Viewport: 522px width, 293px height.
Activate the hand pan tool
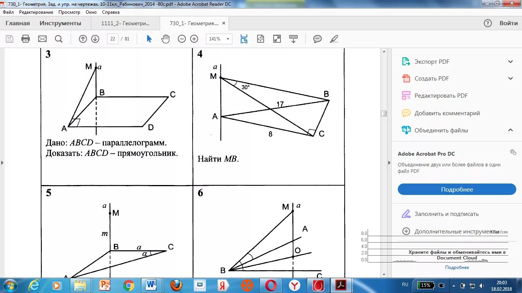pyautogui.click(x=165, y=39)
